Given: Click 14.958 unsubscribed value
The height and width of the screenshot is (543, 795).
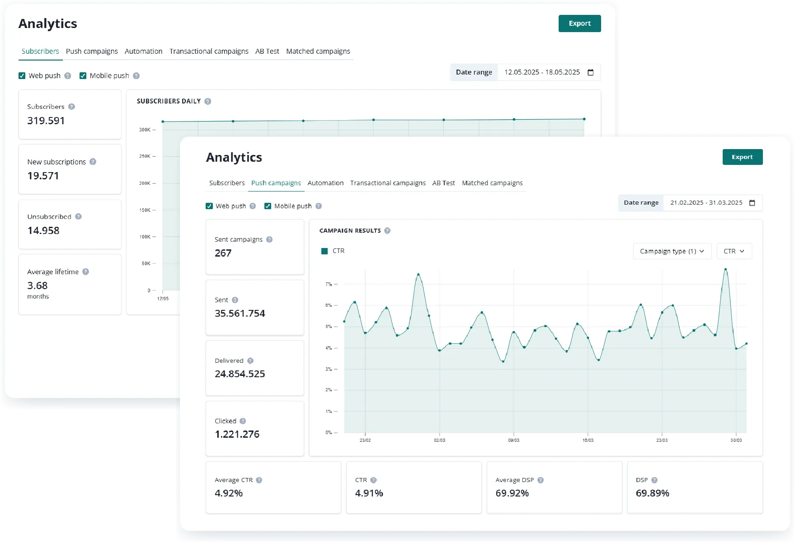Looking at the screenshot, I should click(43, 230).
